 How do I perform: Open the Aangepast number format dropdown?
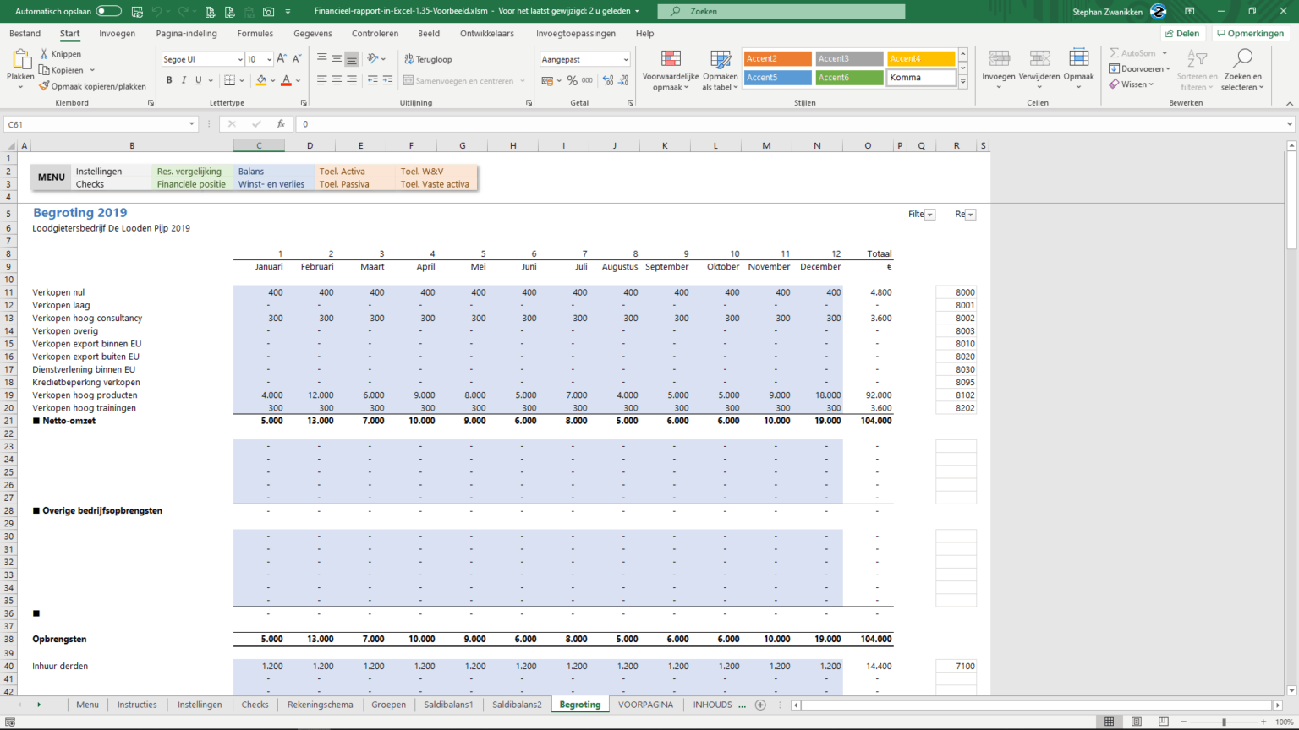point(624,59)
